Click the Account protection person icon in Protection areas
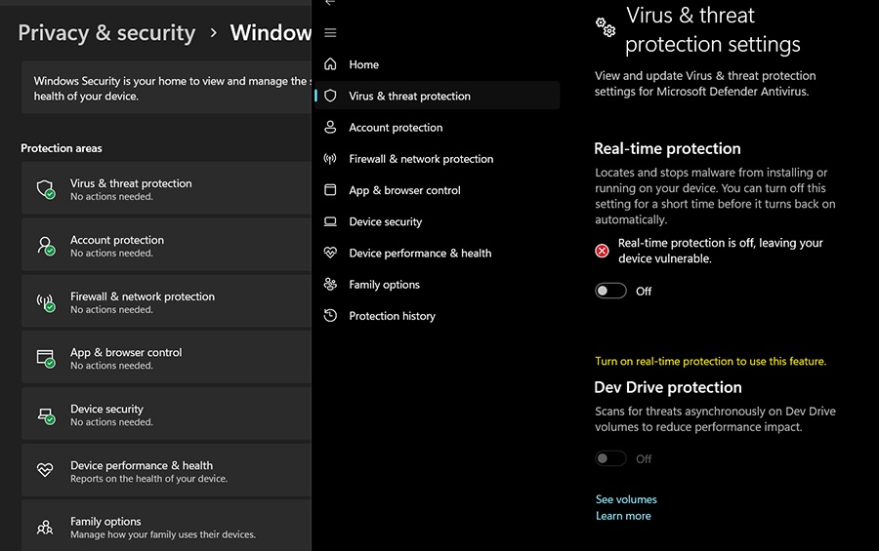879x551 pixels. 45,245
